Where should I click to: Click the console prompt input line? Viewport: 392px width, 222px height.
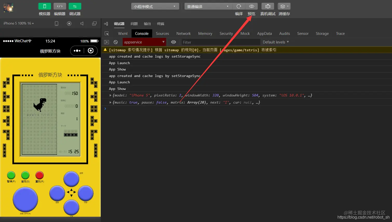(x=246, y=109)
